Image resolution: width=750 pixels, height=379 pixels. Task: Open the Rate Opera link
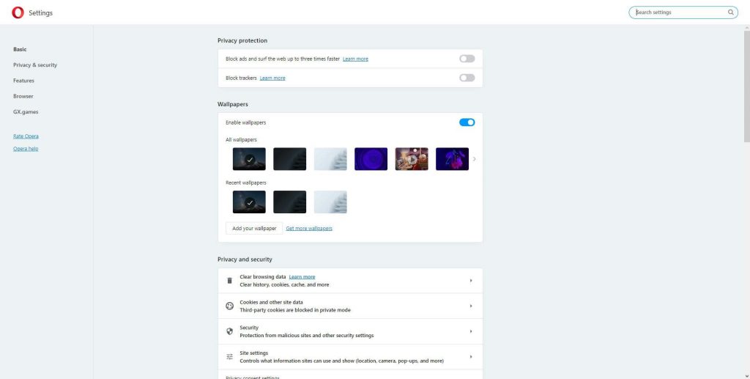26,136
